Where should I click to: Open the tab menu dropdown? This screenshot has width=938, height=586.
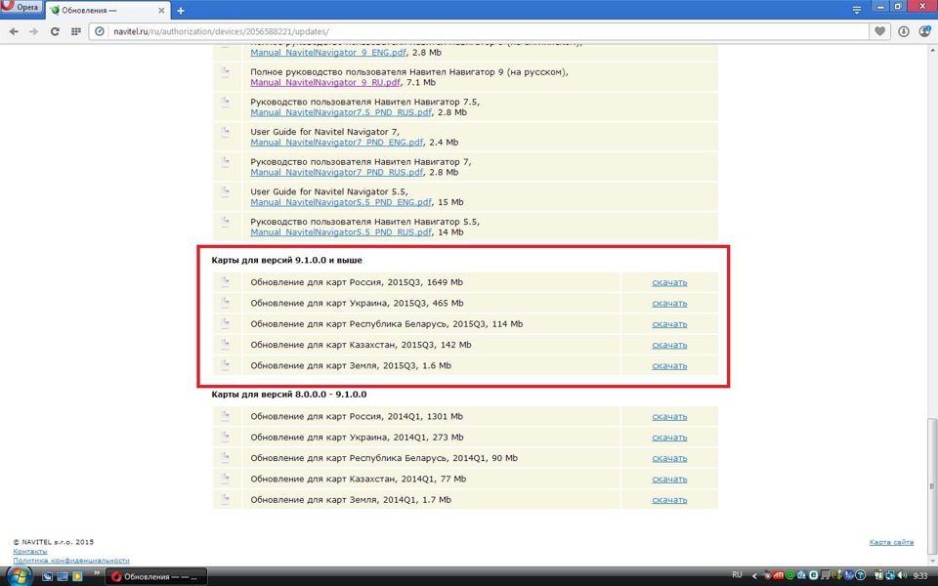pos(857,10)
